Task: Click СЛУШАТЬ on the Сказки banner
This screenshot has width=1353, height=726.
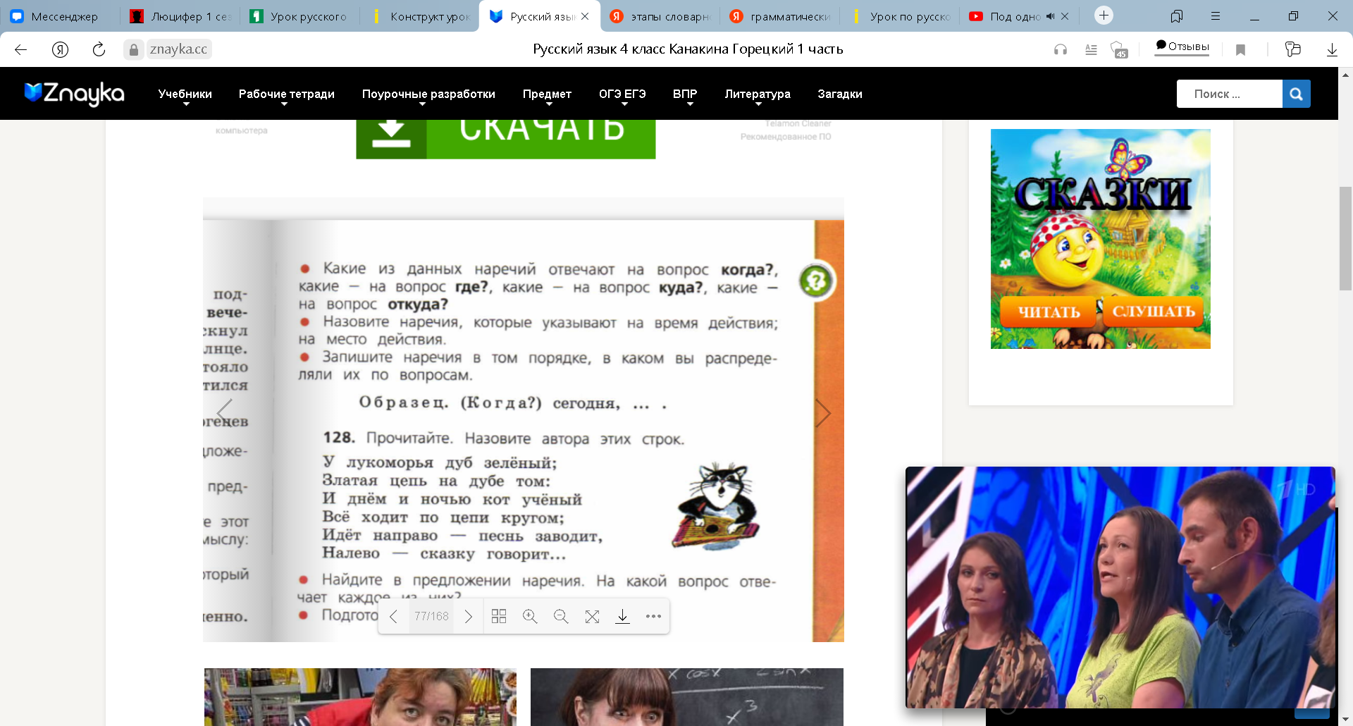Action: 1154,312
